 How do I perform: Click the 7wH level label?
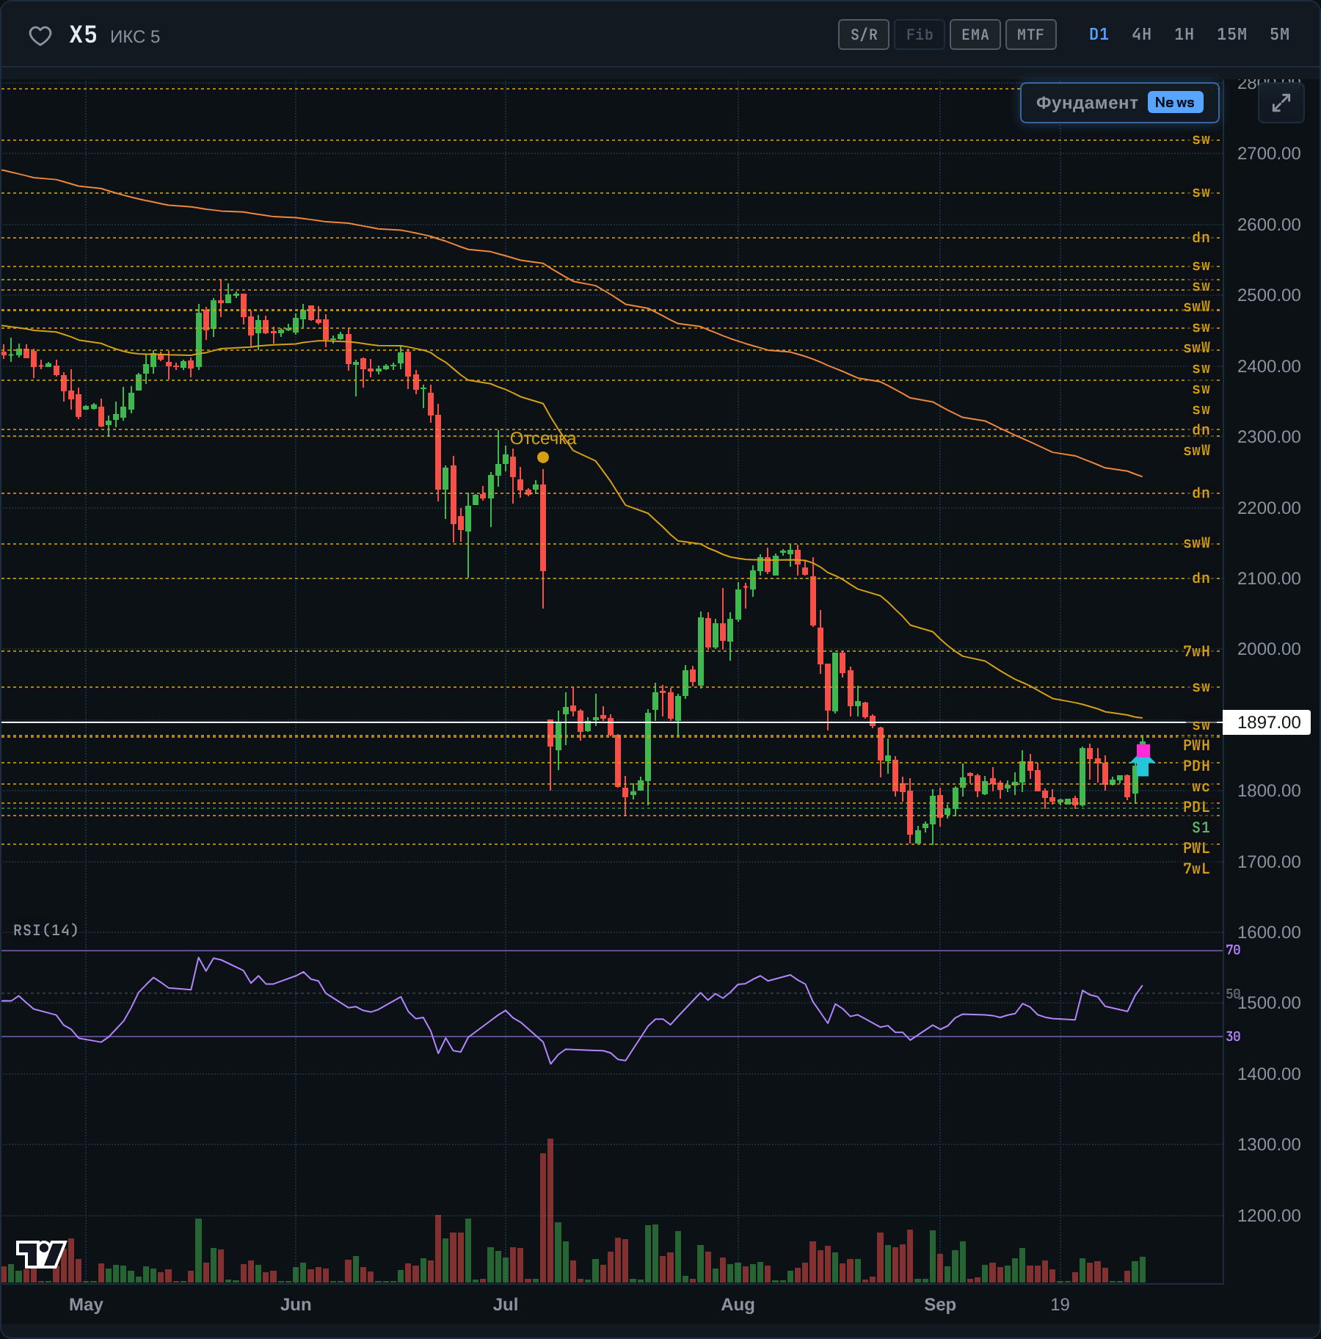click(x=1196, y=651)
